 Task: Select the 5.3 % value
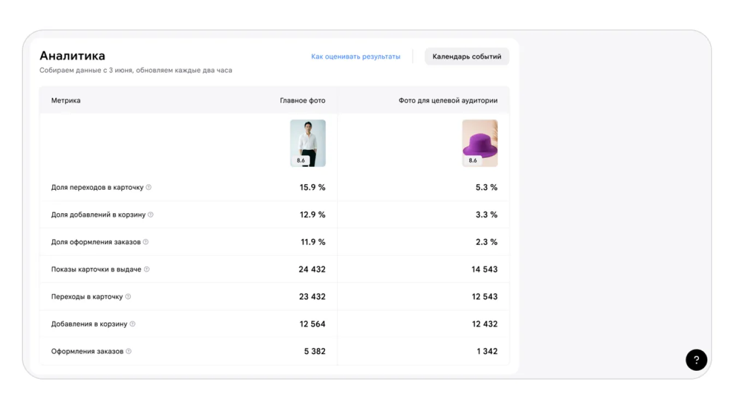click(487, 187)
